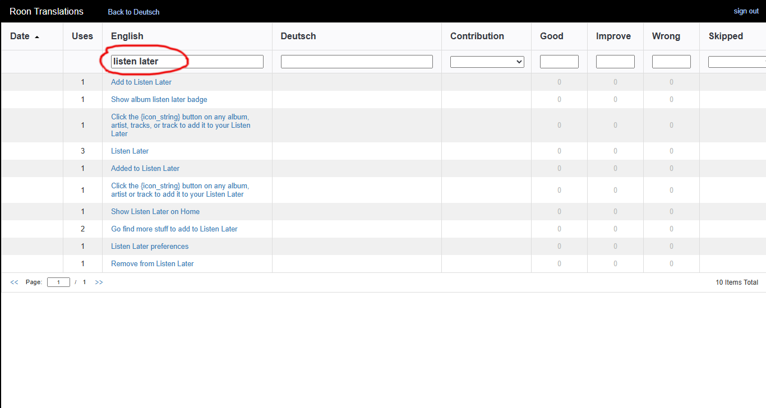Select 'Remove from Listen Later' string

point(153,264)
